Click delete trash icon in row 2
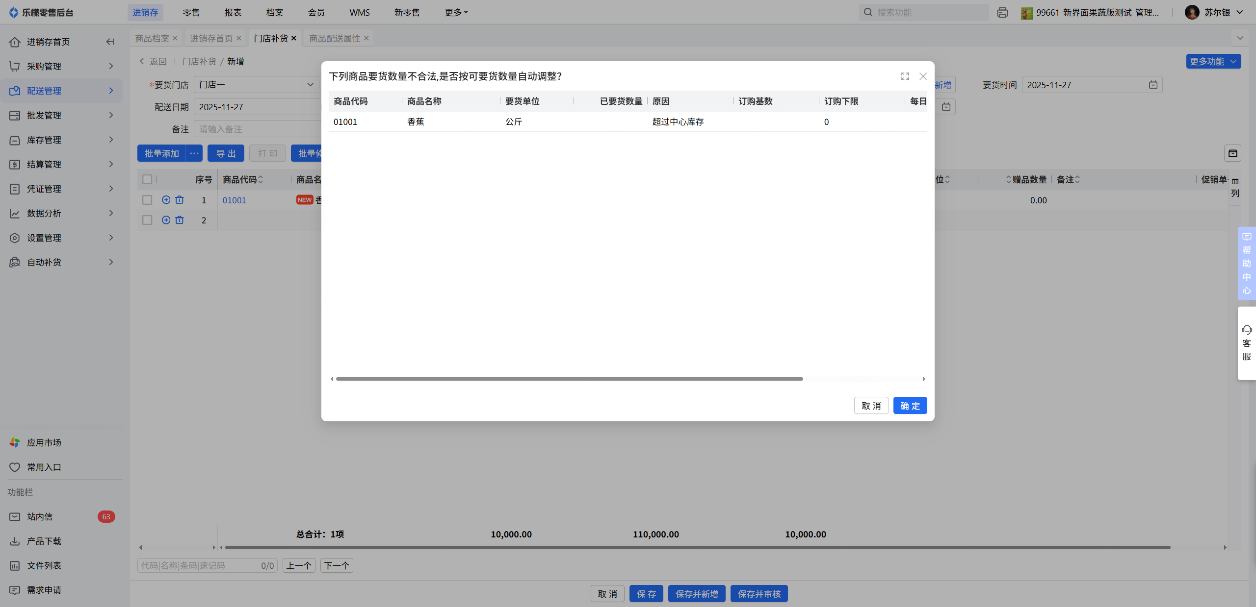1256x607 pixels. [x=180, y=220]
